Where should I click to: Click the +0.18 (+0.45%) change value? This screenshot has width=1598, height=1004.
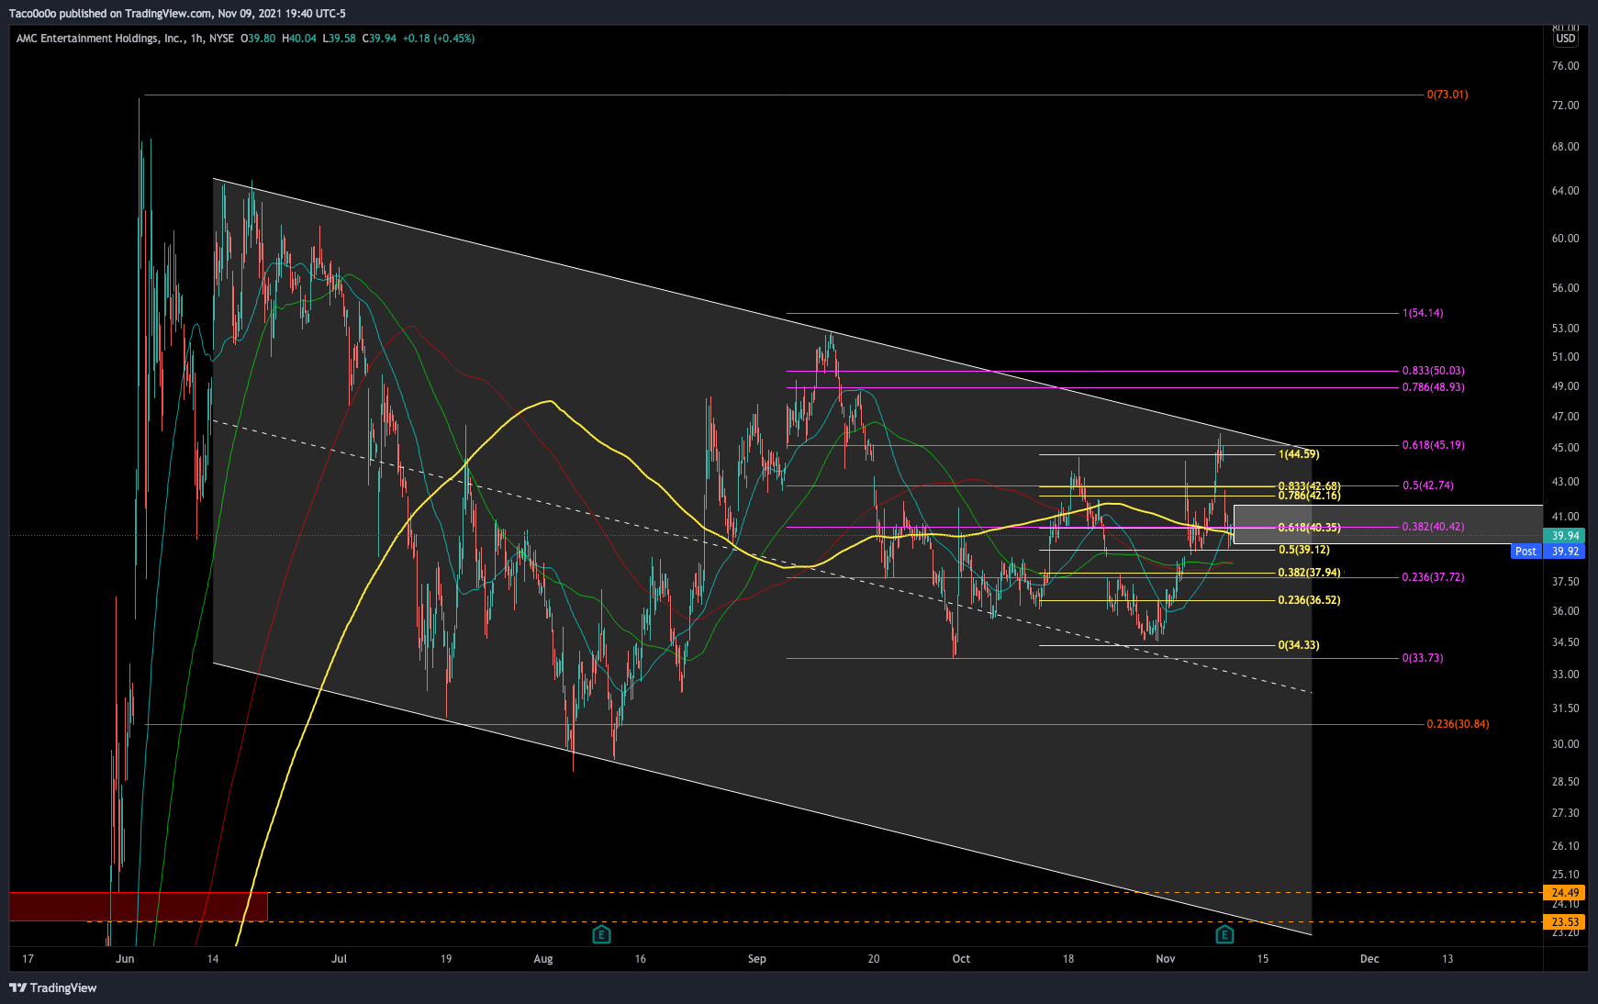point(439,39)
